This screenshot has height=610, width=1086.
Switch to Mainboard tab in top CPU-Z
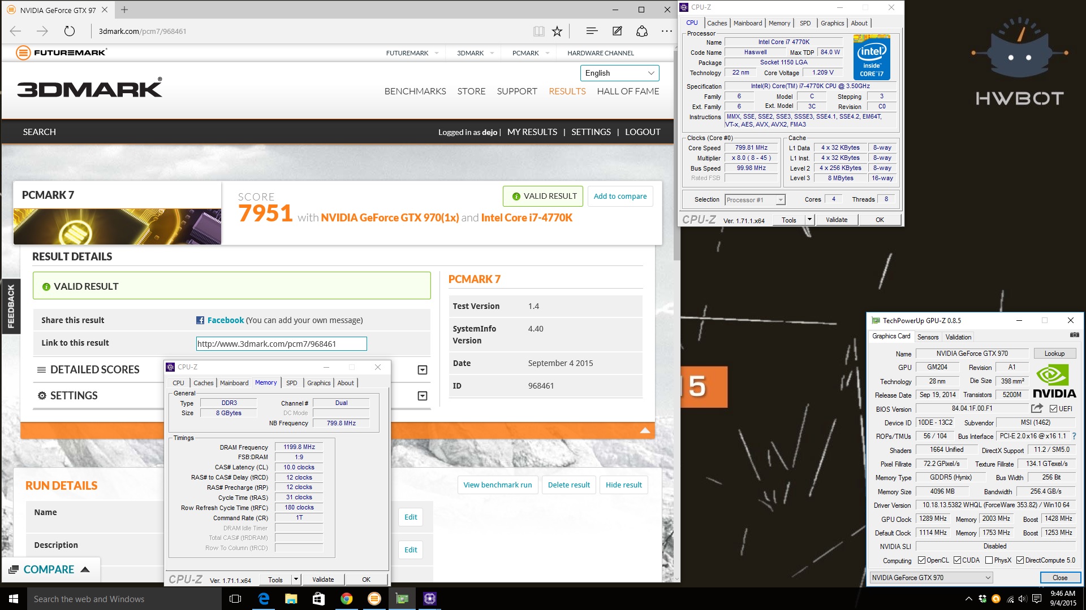[x=748, y=23]
